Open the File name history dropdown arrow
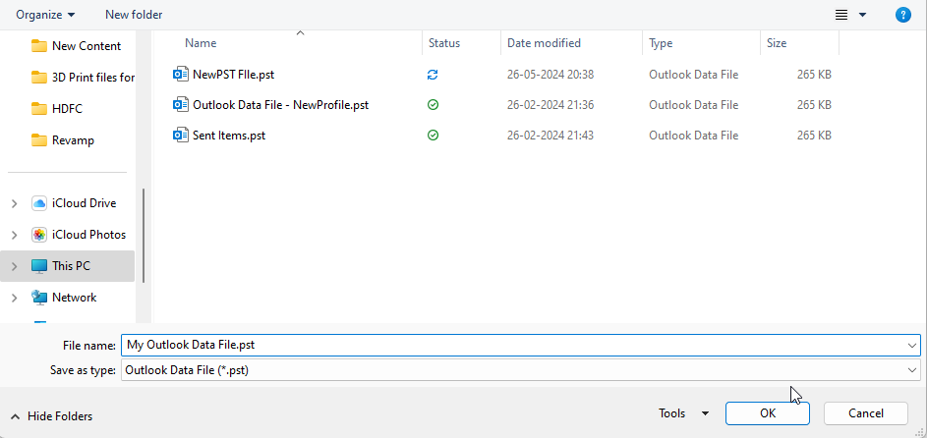 [x=912, y=345]
